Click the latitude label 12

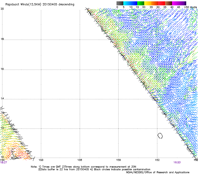[2, 128]
